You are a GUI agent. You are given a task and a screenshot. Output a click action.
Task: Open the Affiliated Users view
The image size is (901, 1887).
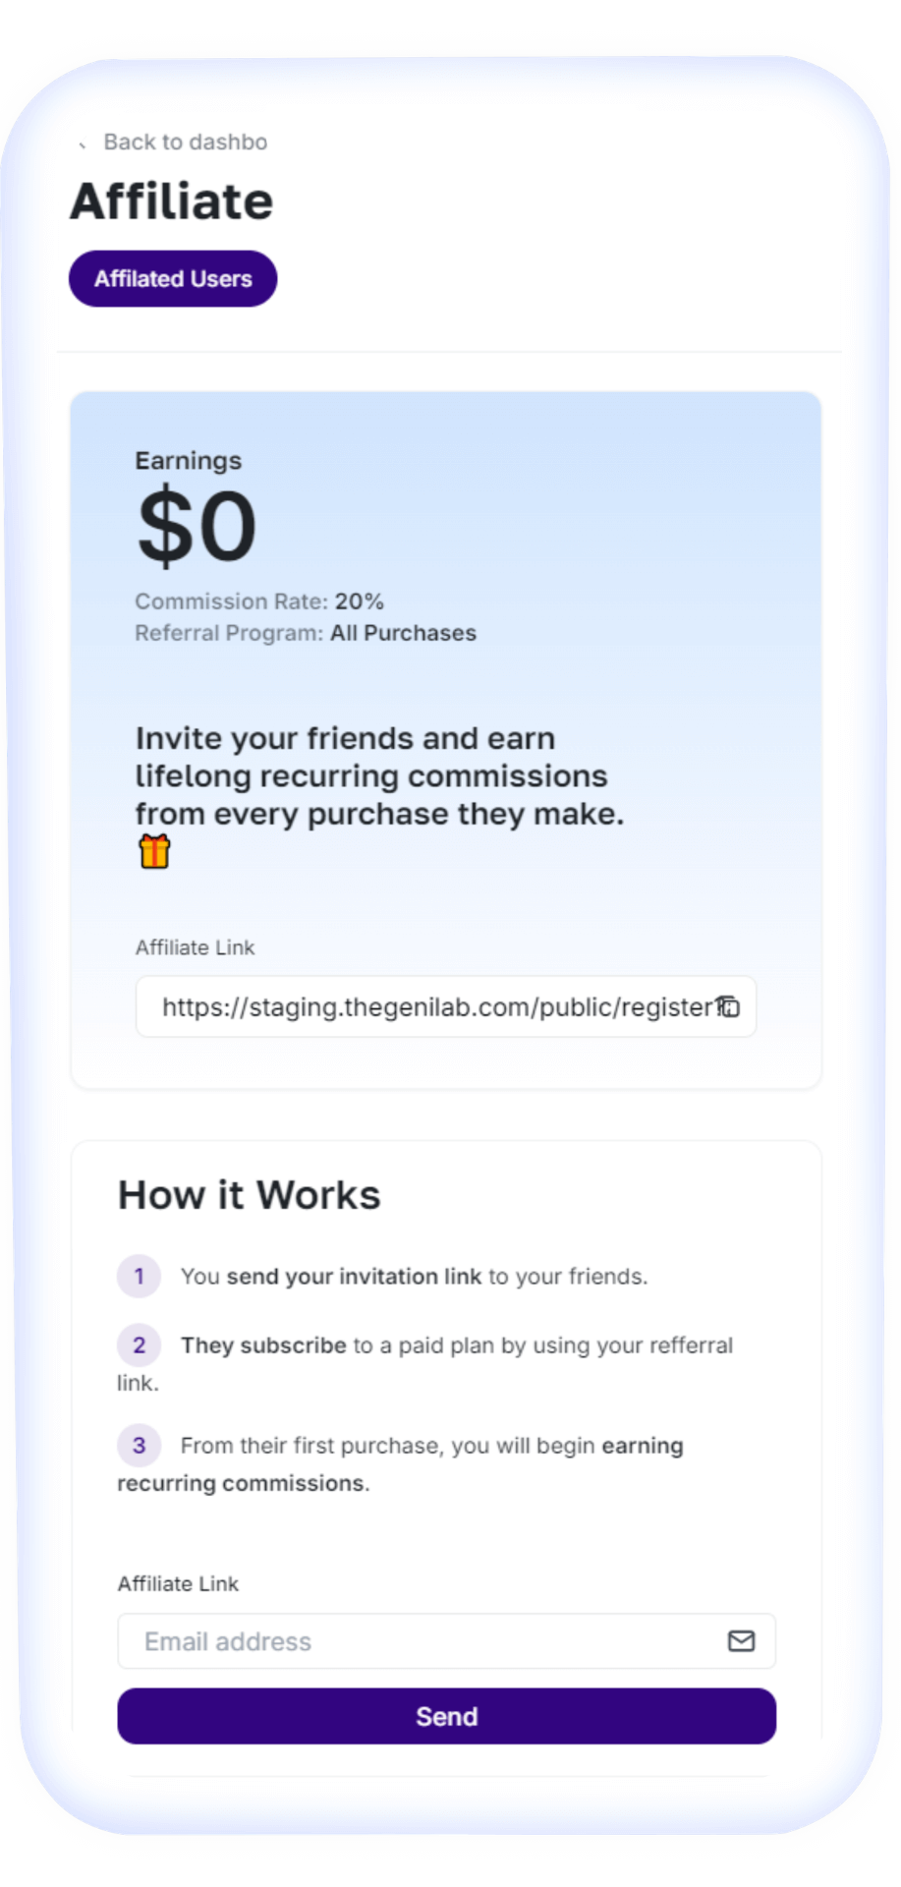point(173,279)
